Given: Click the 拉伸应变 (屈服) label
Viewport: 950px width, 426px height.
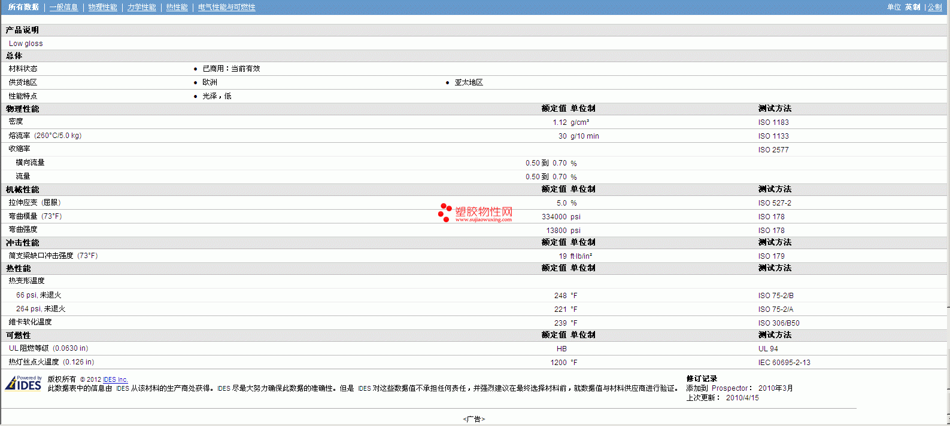Looking at the screenshot, I should click(35, 203).
